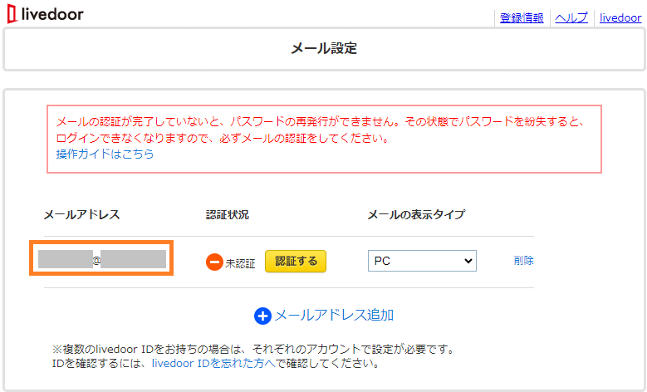Screen dimensions: 647x392
Task: Click the メールアドレス追加 link
Action: coord(334,316)
